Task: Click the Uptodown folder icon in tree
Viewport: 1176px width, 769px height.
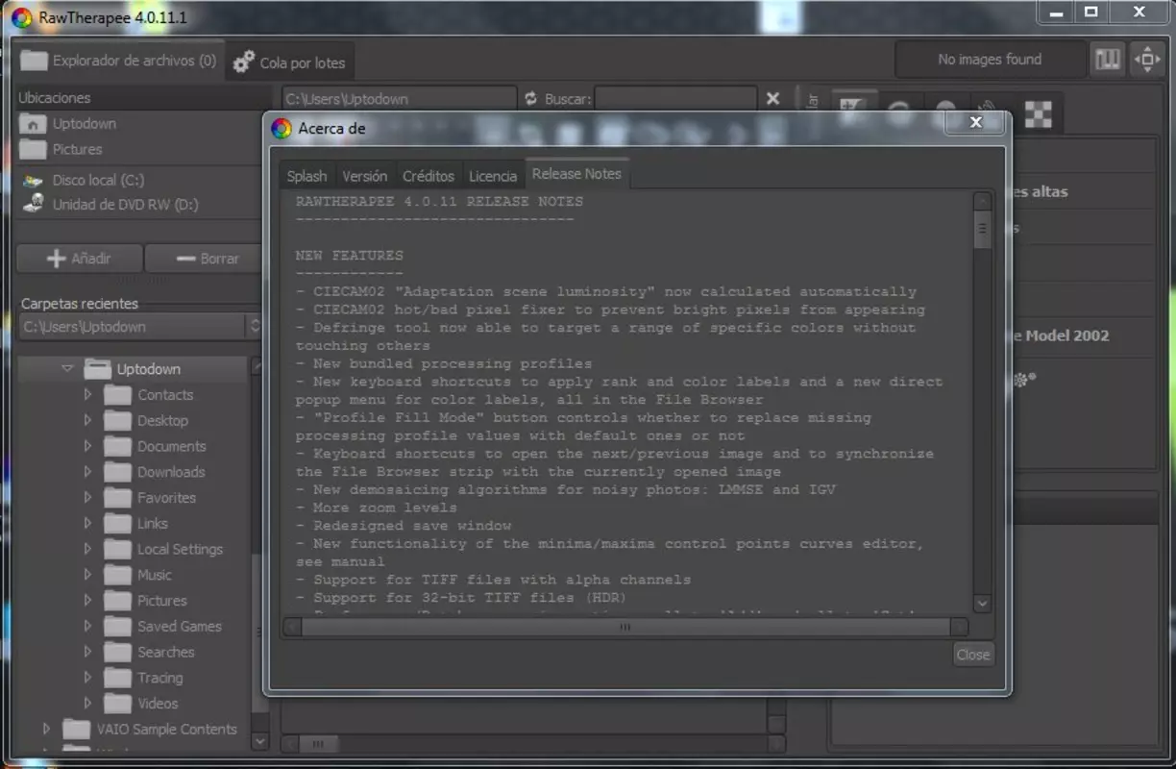Action: [97, 368]
